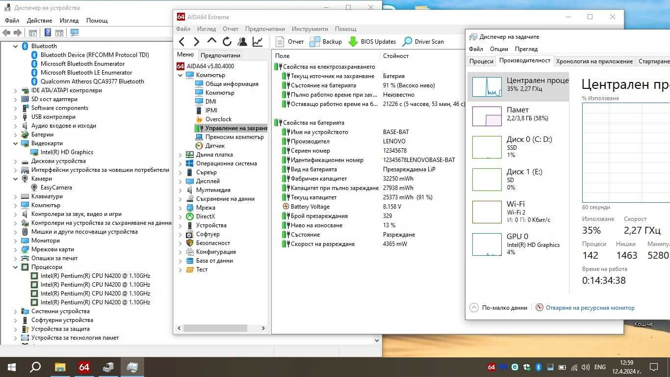Open the Опции menu in Task Manager
The height and width of the screenshot is (377, 670).
tap(499, 49)
